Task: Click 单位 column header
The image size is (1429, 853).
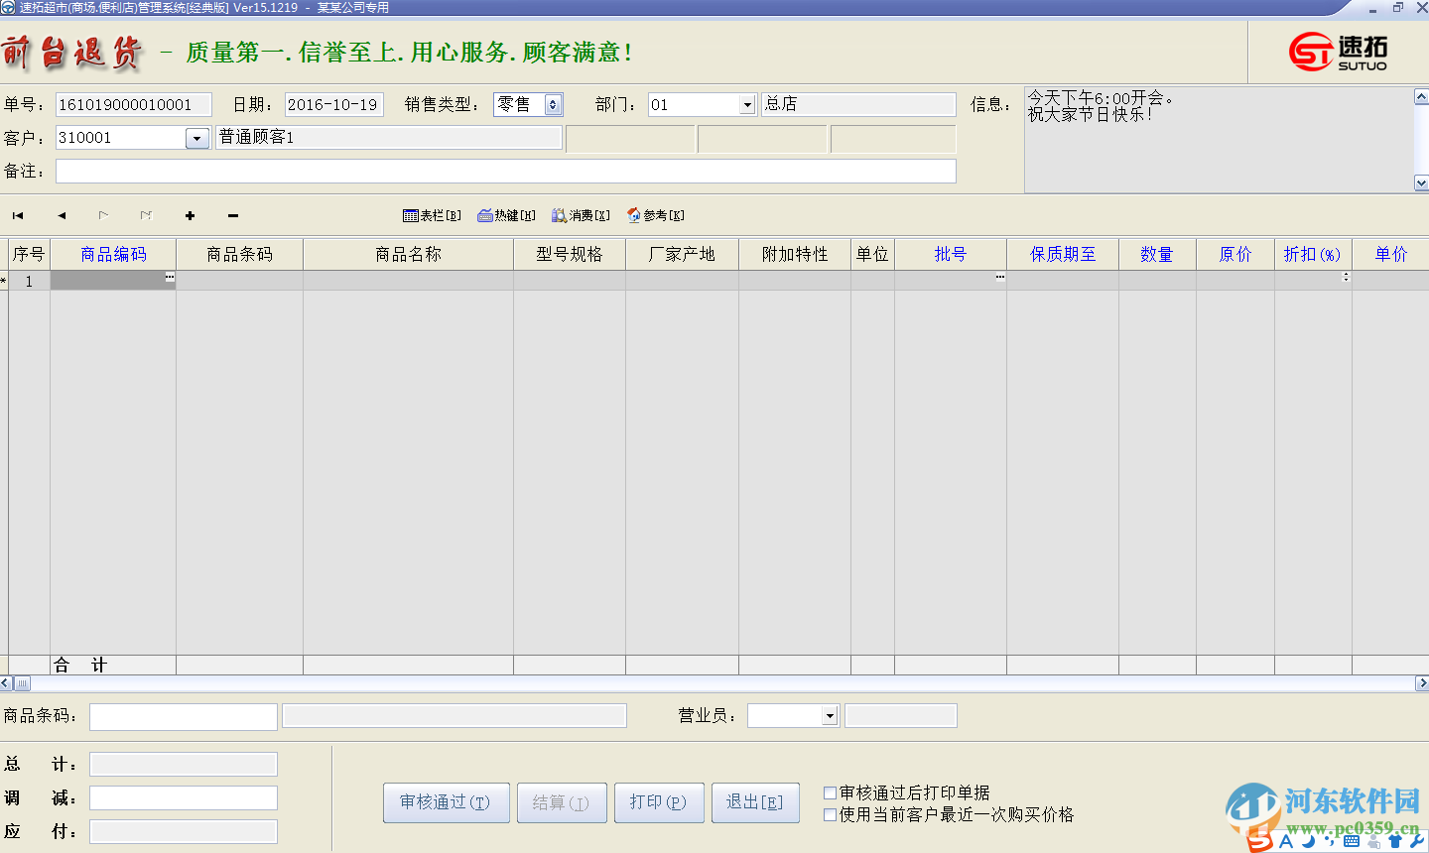Action: click(872, 254)
